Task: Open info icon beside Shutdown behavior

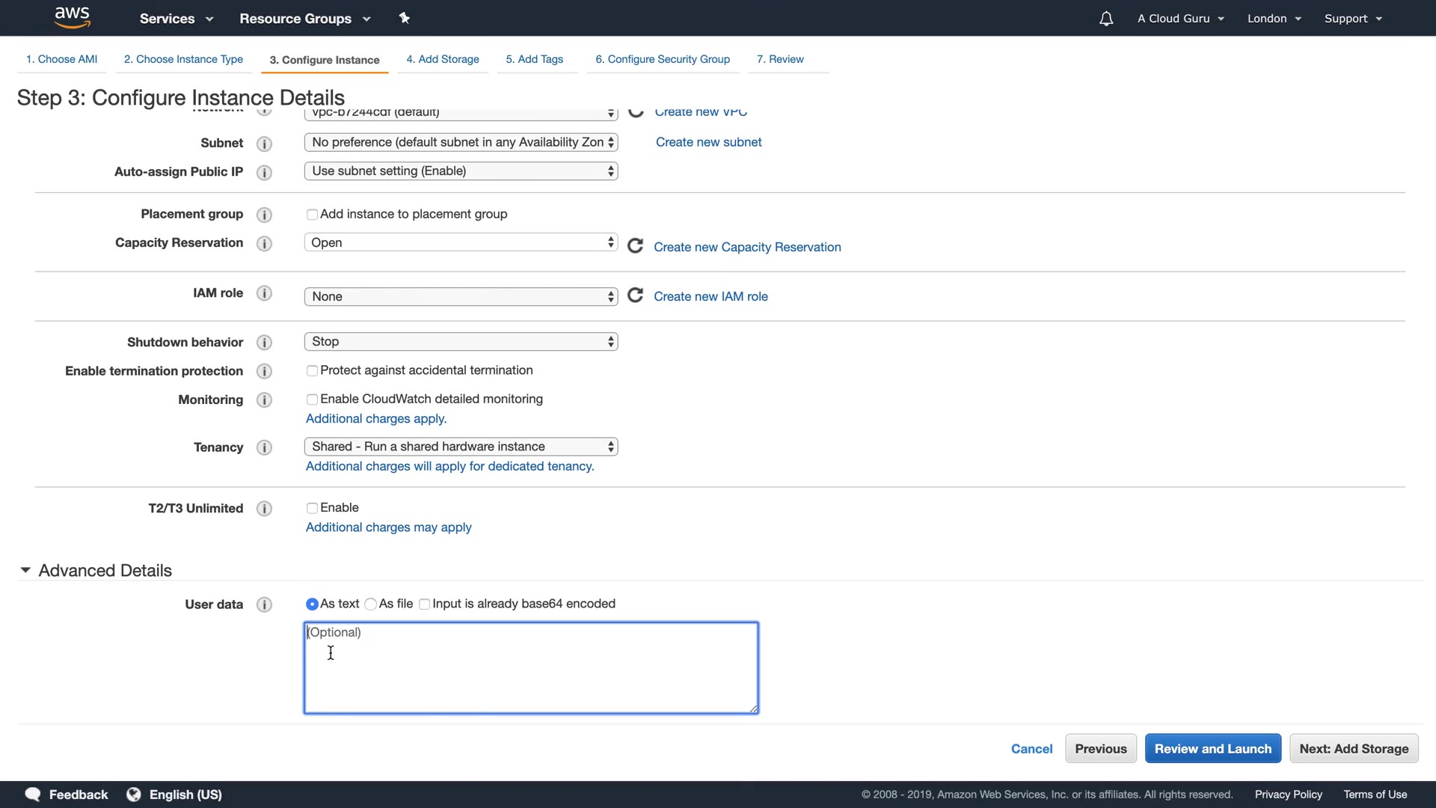Action: [x=264, y=343]
